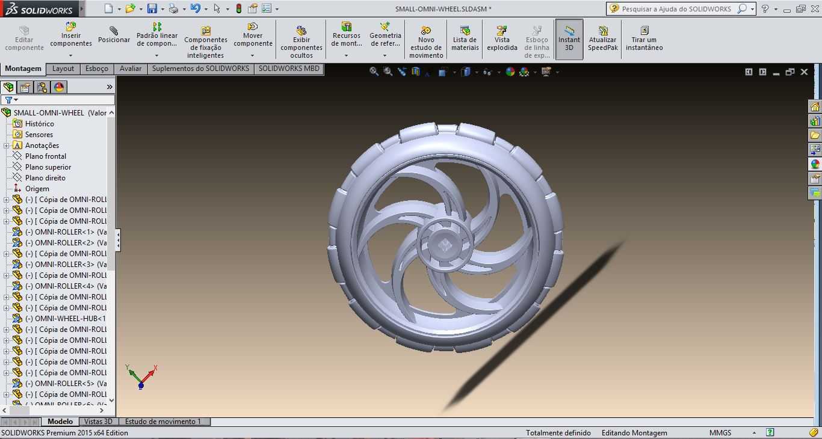Switch to the Avaliar tab

tap(131, 69)
